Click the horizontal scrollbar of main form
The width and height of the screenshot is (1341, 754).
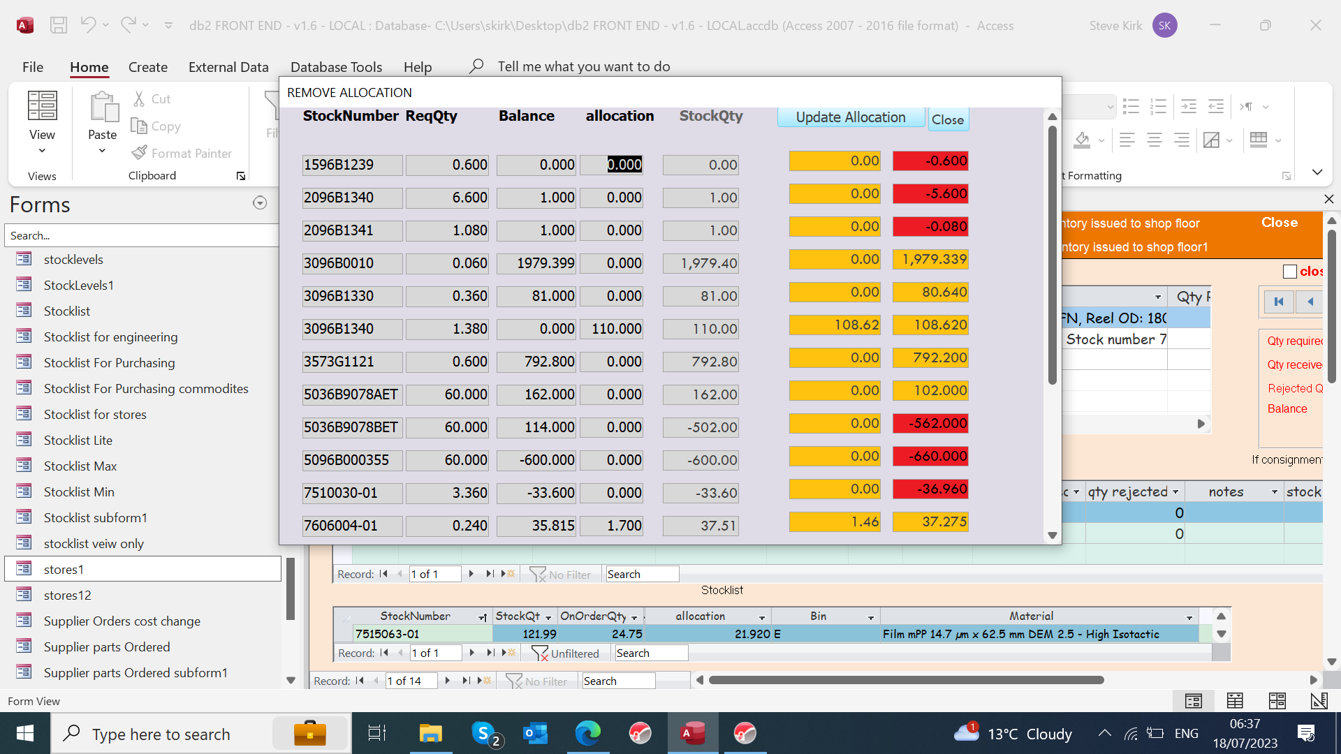tap(906, 680)
